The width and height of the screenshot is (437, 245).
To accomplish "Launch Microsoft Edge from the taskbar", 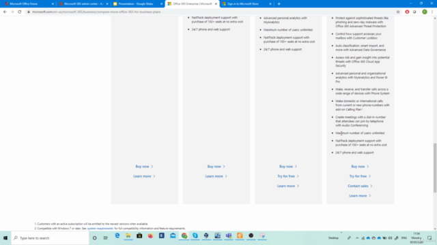I will [117, 236].
